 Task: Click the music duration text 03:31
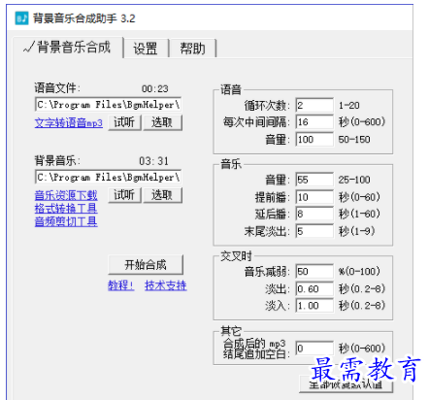[x=154, y=161]
